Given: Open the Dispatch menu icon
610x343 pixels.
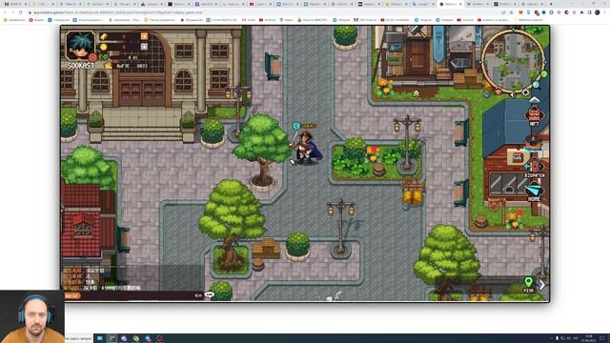Looking at the screenshot, I should (535, 168).
